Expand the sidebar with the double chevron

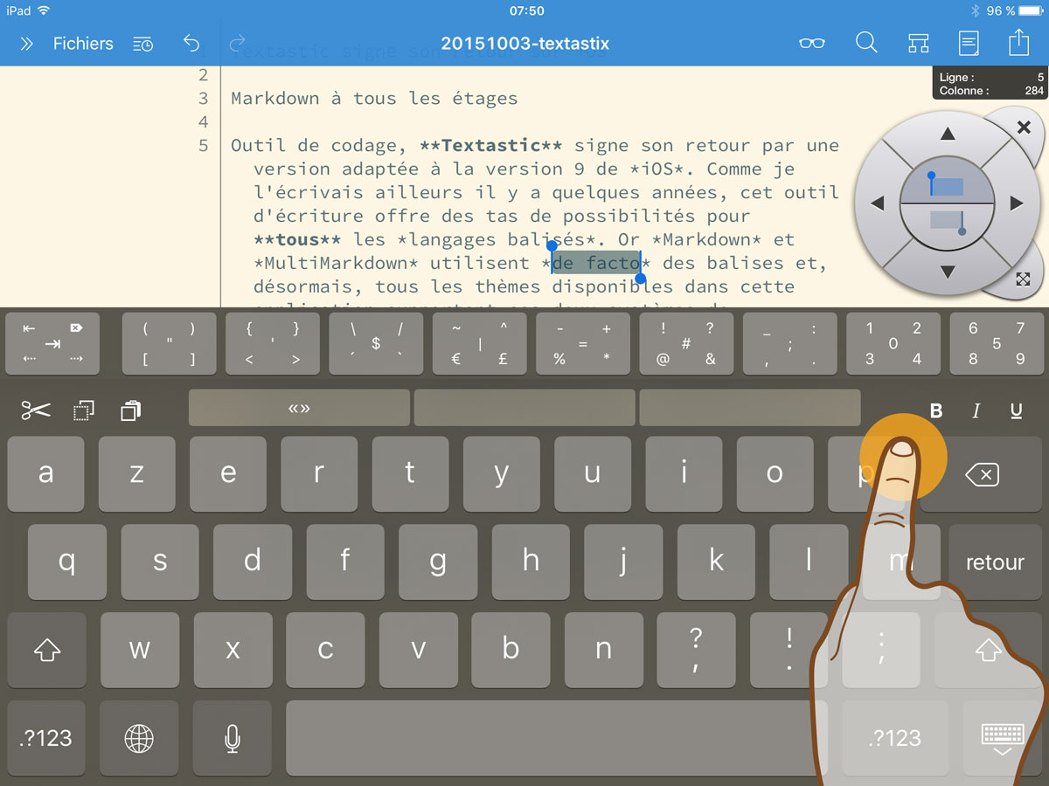(26, 44)
